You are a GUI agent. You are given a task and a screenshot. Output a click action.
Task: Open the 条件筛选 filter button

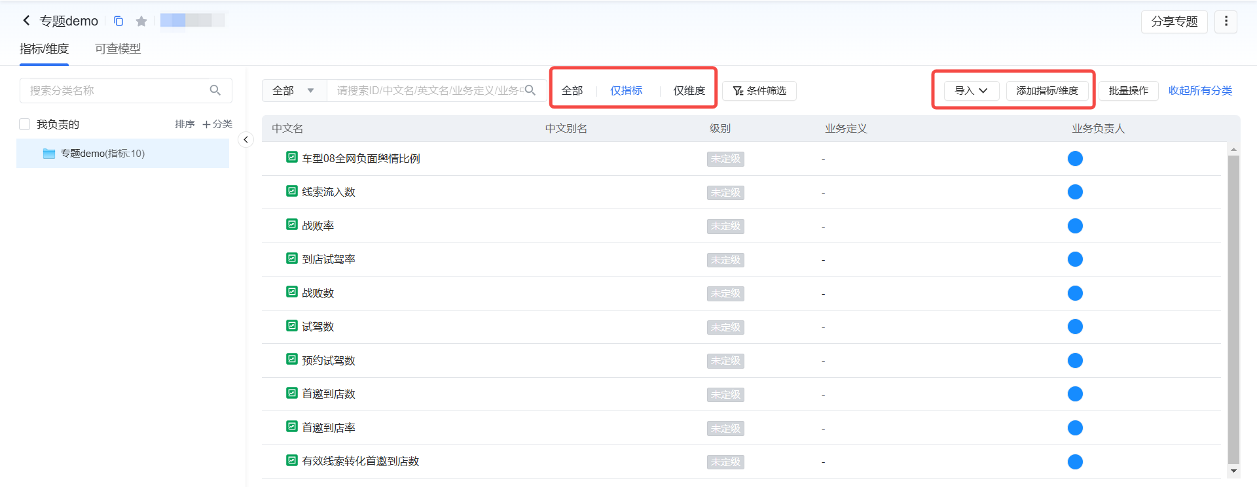click(759, 90)
